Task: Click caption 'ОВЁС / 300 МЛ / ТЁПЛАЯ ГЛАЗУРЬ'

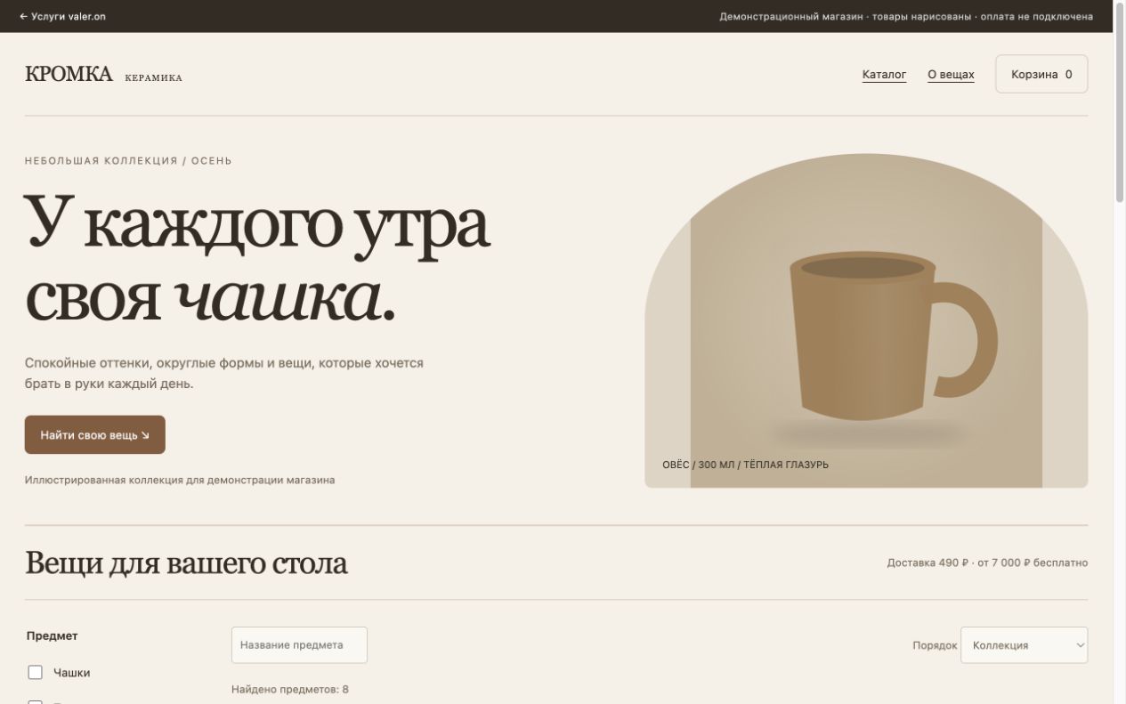Action: [745, 465]
